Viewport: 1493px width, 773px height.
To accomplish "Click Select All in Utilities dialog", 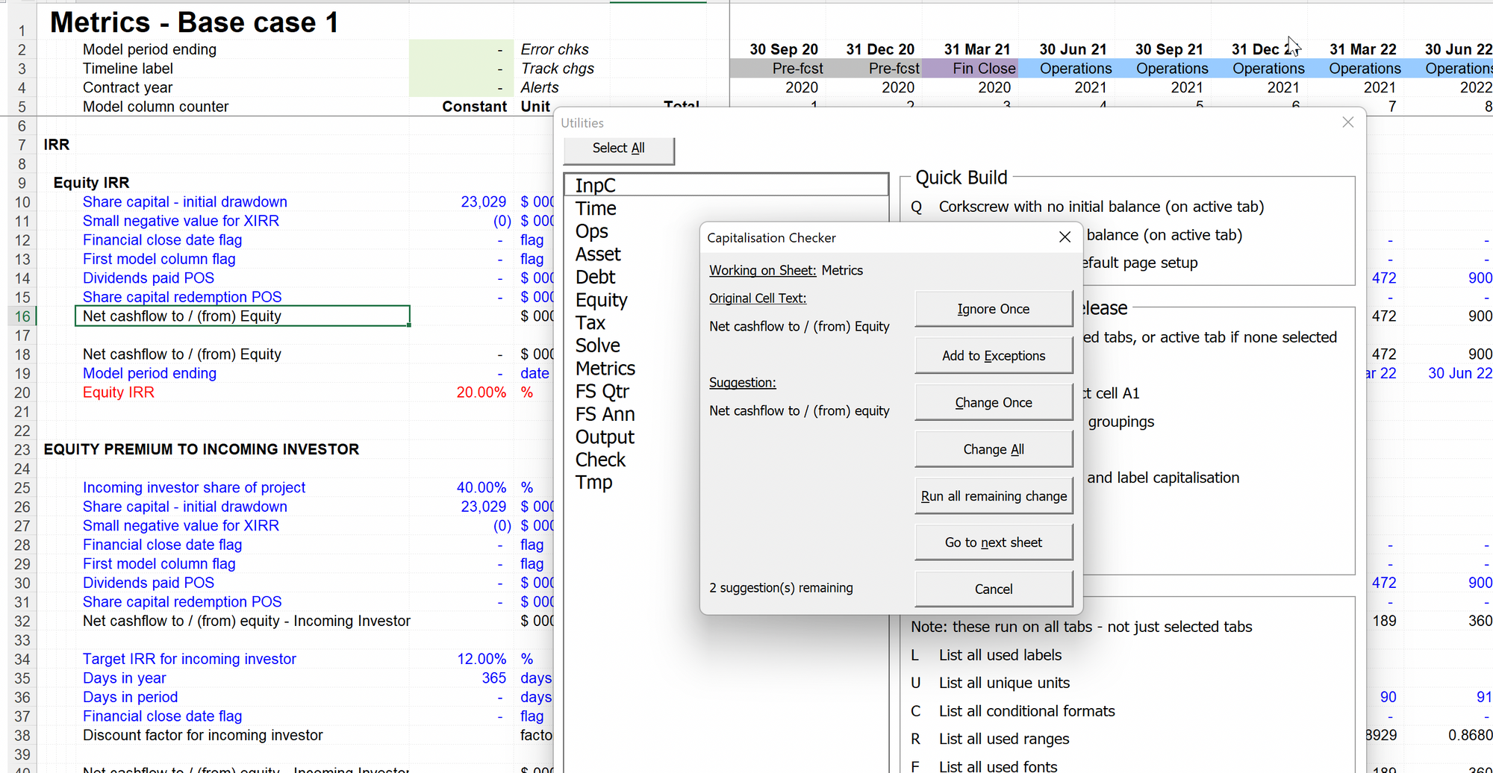I will click(619, 148).
